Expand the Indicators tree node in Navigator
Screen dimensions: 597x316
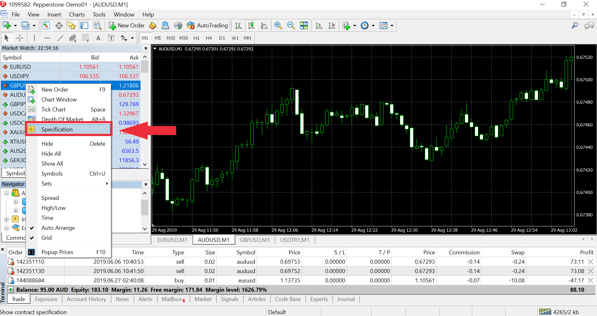click(6, 219)
